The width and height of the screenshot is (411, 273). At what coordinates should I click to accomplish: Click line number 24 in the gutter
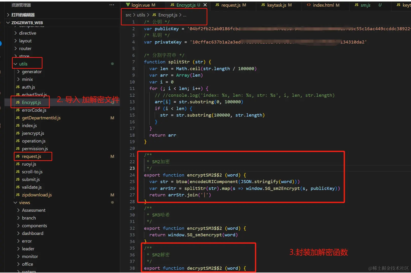[x=132, y=175]
